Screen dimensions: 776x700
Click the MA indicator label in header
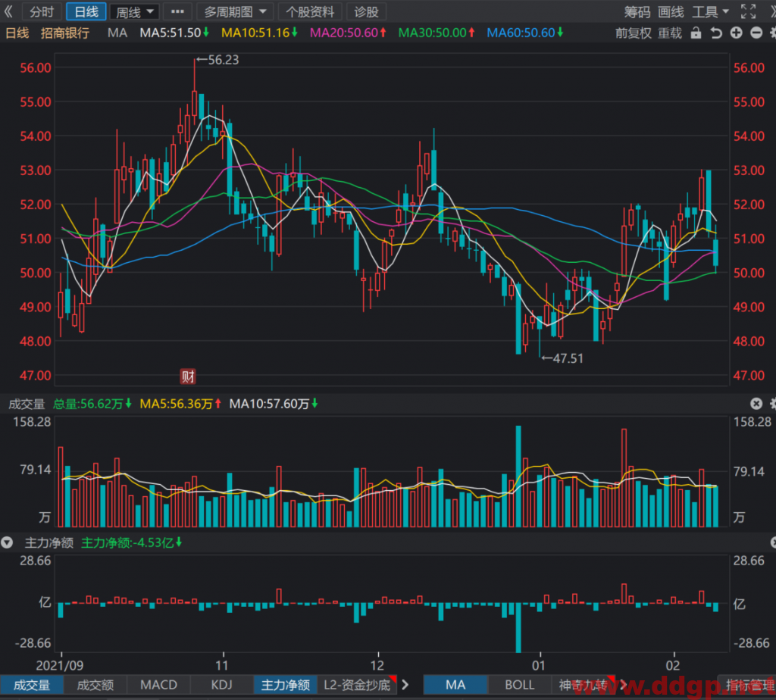point(117,33)
